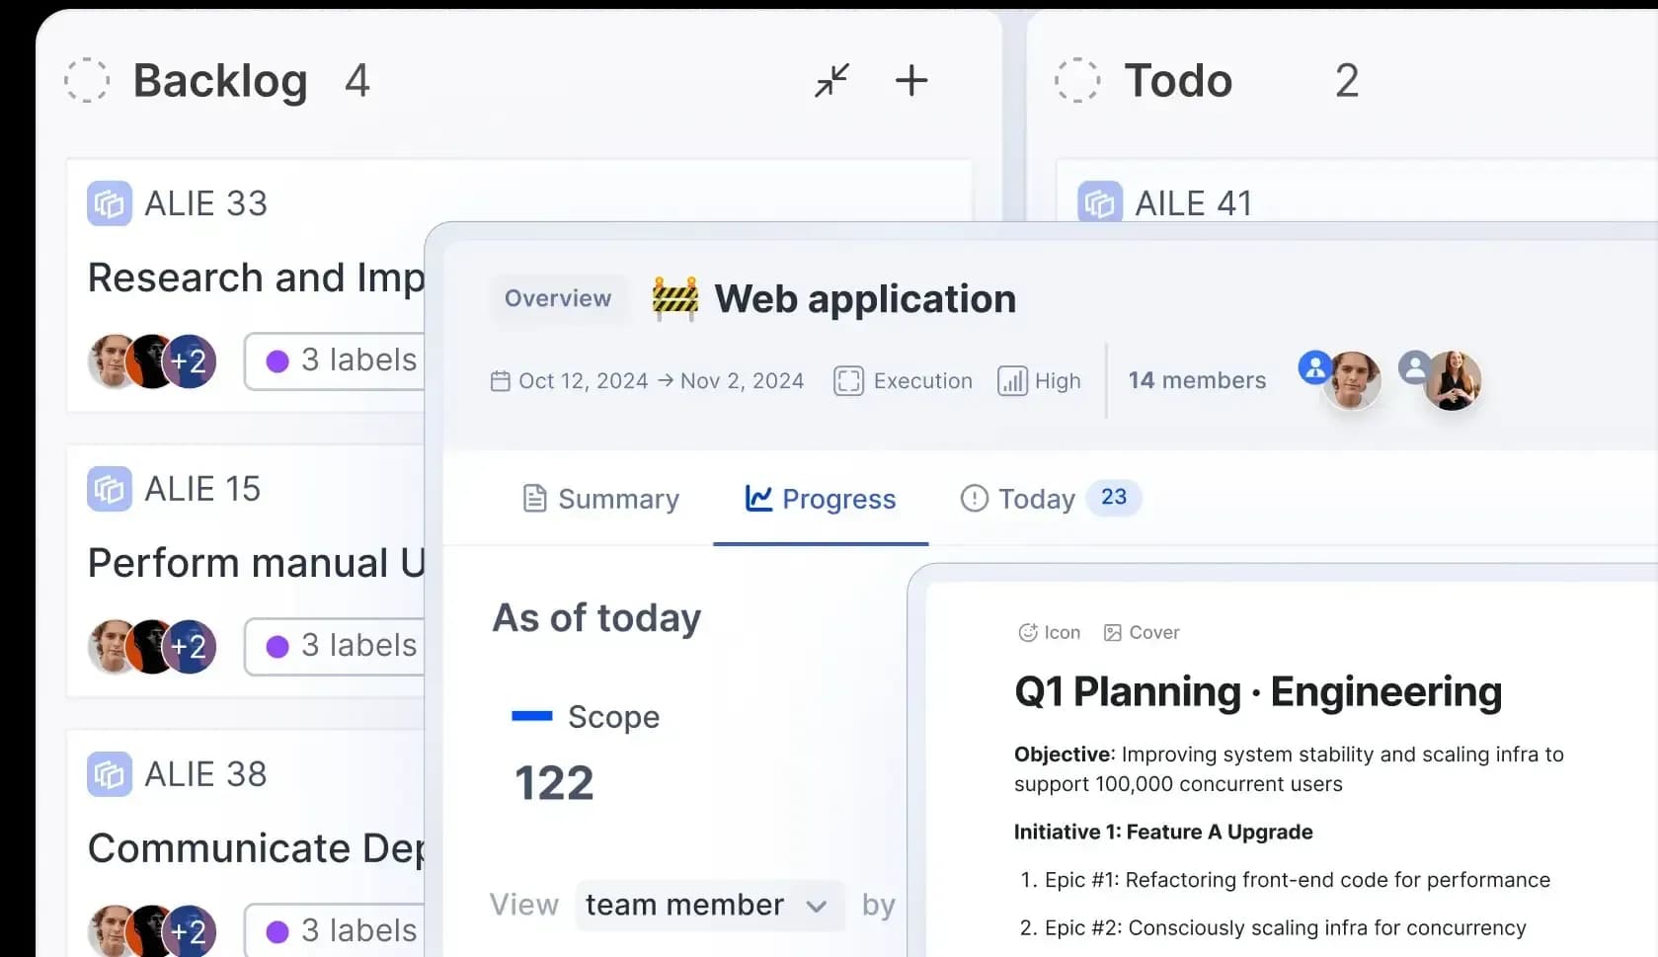Click the High priority signal-bars icon
The height and width of the screenshot is (957, 1658).
pyautogui.click(x=1011, y=380)
